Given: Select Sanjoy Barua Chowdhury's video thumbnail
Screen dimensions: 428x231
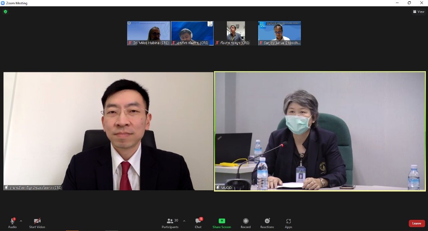Looking at the screenshot, I should point(279,33).
